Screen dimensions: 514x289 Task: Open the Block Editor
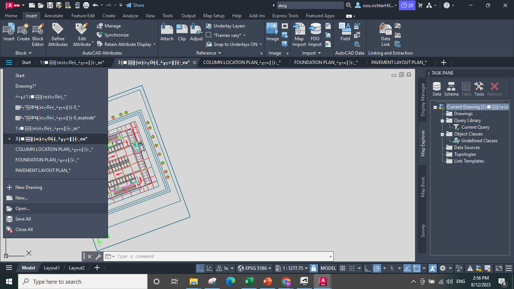[38, 34]
